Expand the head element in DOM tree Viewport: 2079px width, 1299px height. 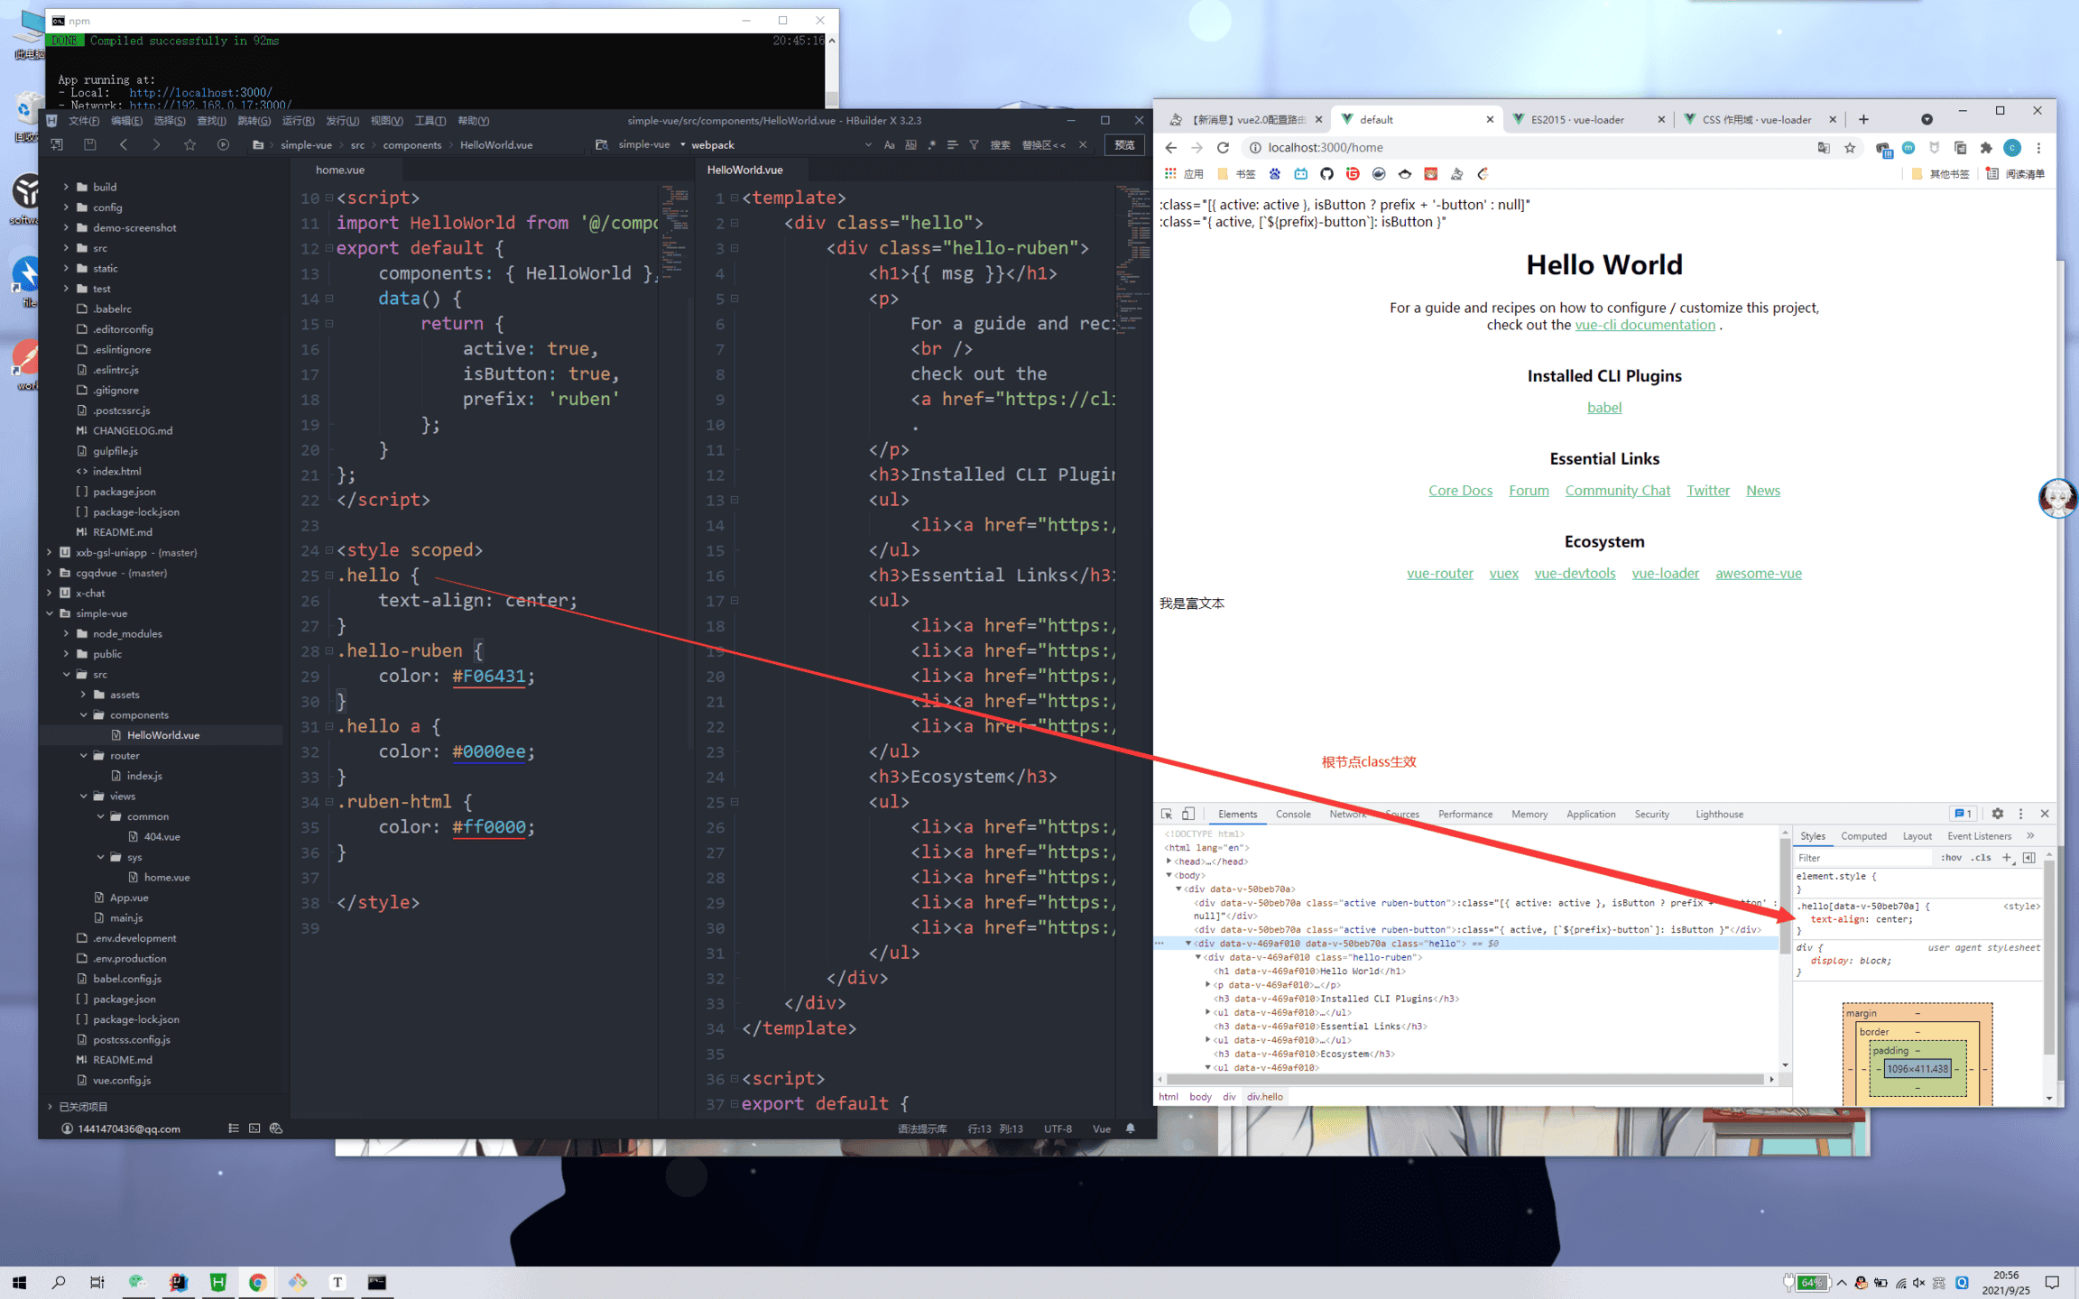click(x=1169, y=861)
